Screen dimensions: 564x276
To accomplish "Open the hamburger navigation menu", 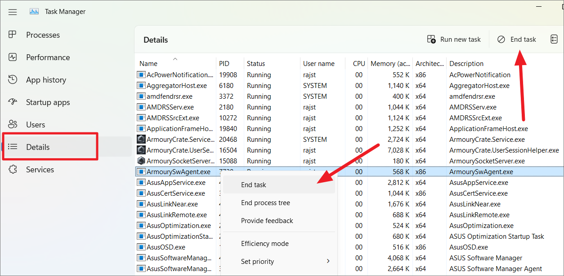I will click(13, 12).
